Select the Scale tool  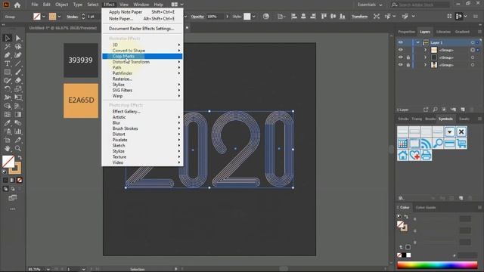tap(18, 89)
